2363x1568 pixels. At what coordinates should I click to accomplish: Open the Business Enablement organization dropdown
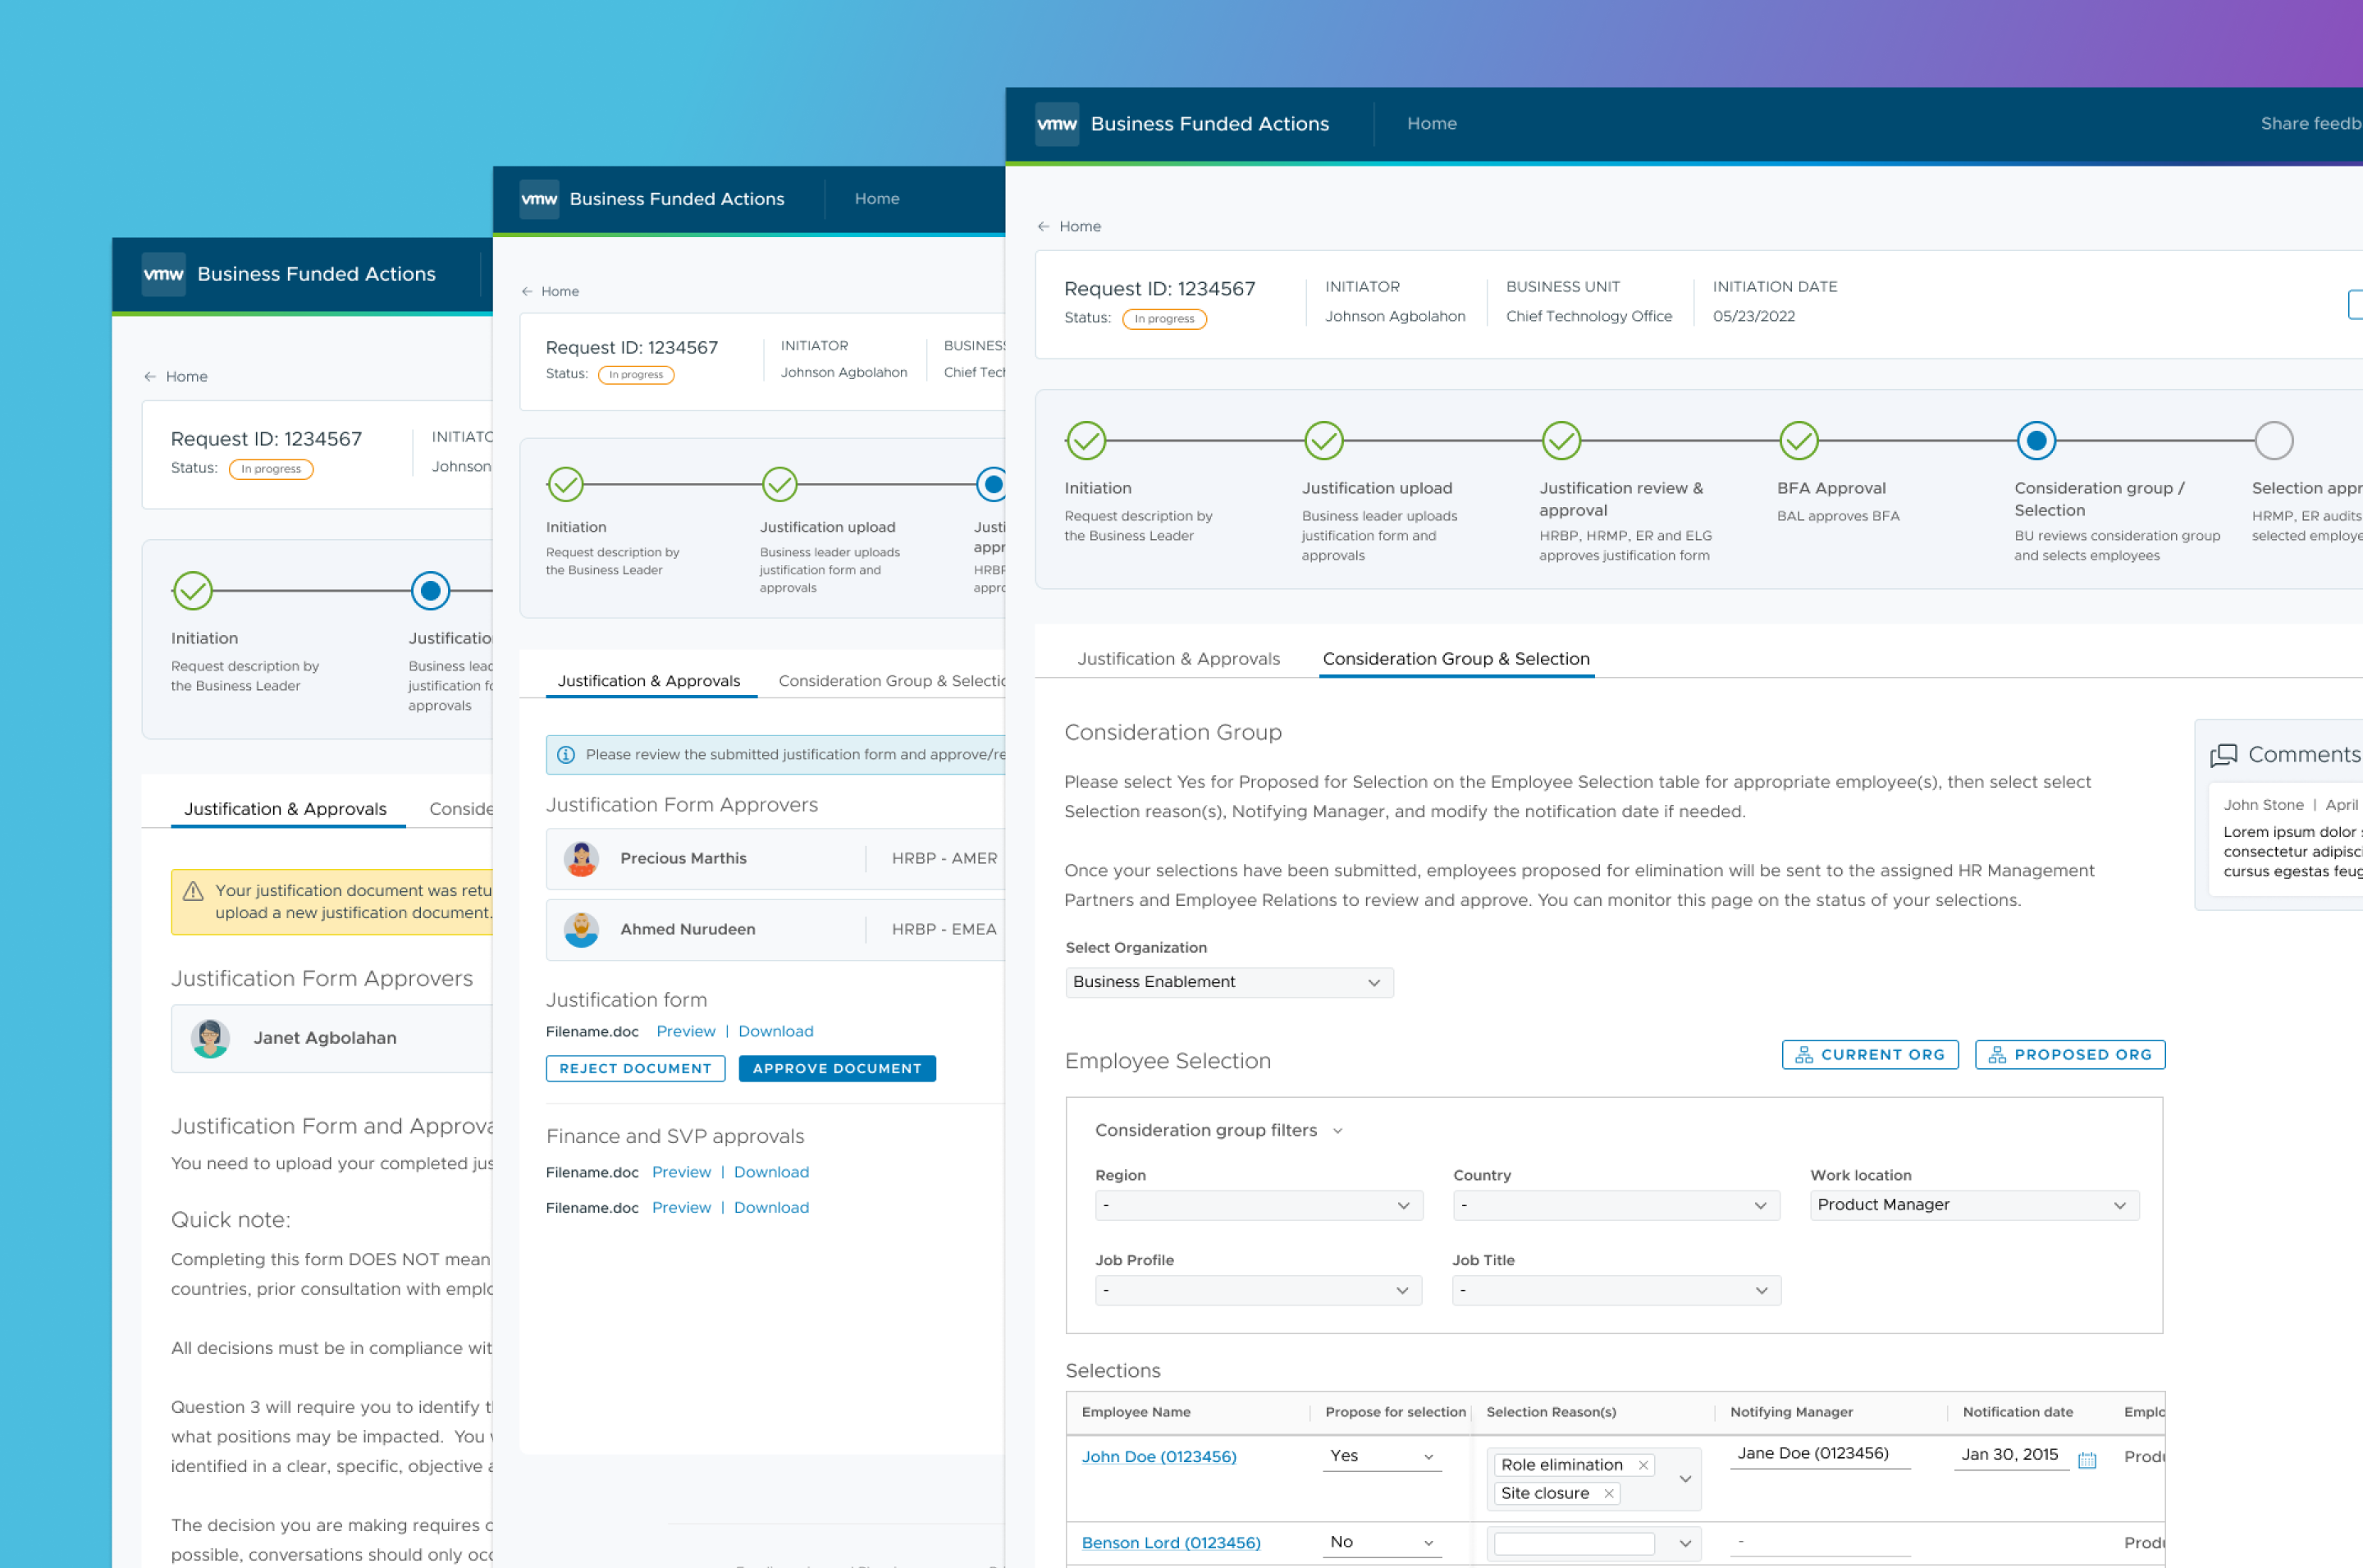tap(1228, 982)
